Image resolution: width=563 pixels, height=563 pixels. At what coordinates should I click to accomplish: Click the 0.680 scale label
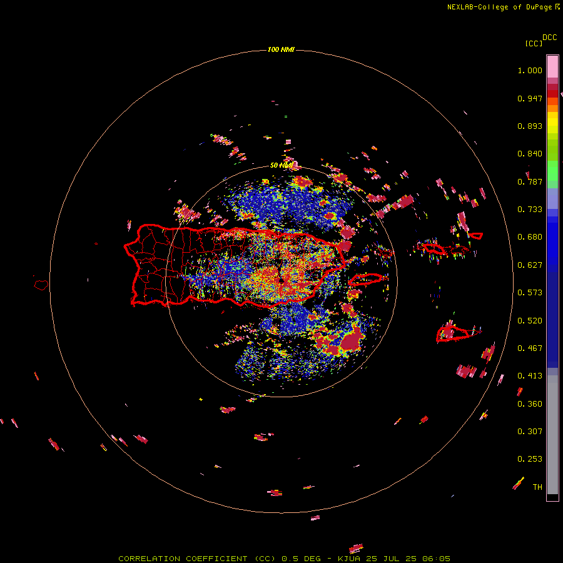coord(530,237)
